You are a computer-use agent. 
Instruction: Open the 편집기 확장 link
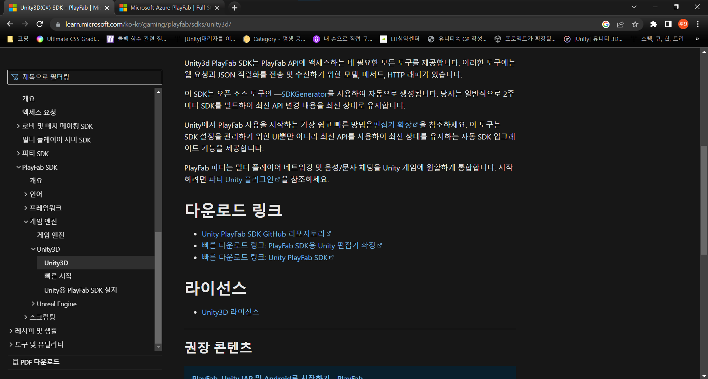click(x=396, y=125)
